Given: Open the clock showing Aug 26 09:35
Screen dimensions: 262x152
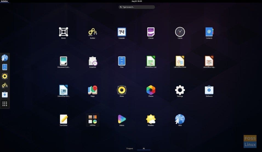Looking at the screenshot, I should [137, 1].
